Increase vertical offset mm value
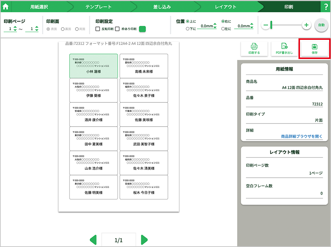The width and height of the screenshot is (331, 247). 215,24
